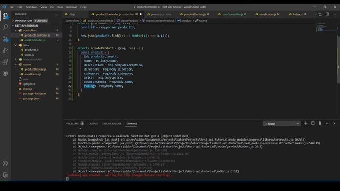Kill the terminal with trash icon

point(320,124)
